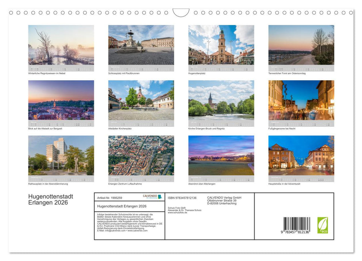Image resolution: width=362 pixels, height=261 pixels.
Task: Click the Hauptstraße Advent season photo
Action: coord(301,158)
